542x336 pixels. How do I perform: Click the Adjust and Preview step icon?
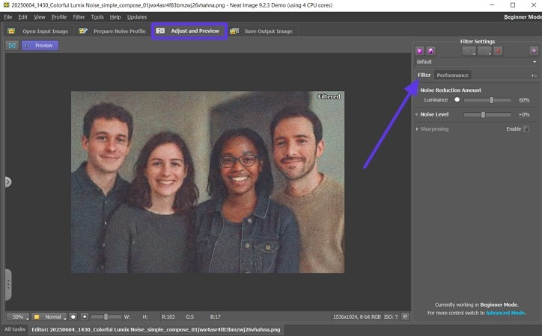[x=160, y=31]
